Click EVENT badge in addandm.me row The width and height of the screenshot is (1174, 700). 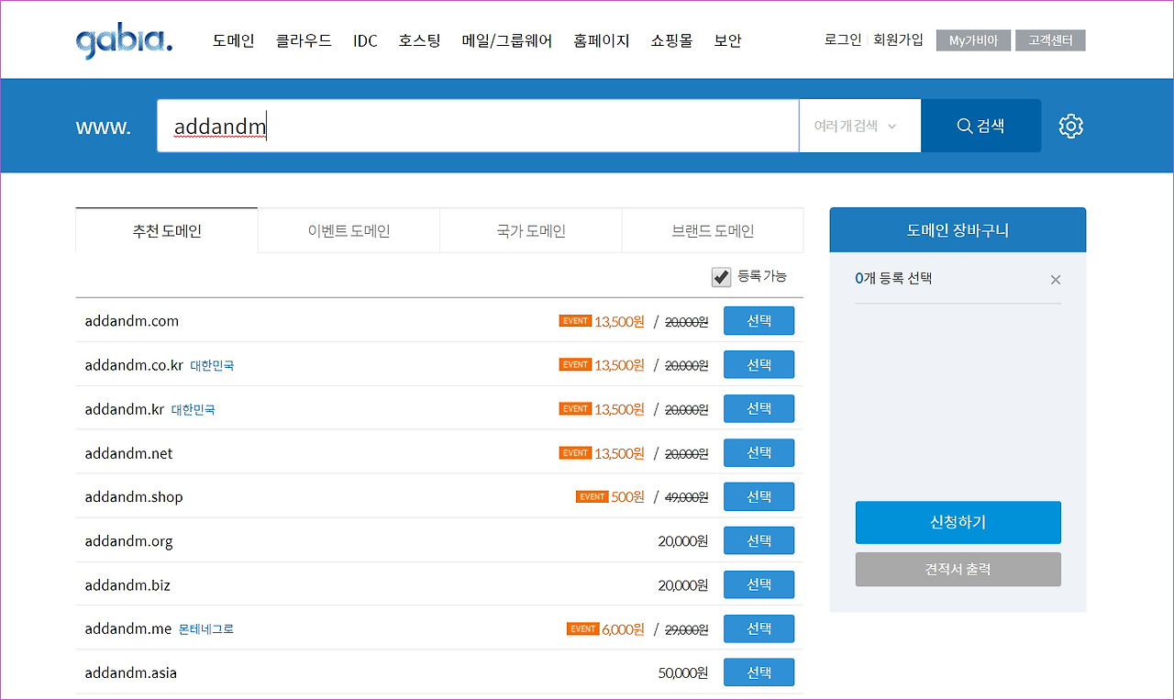pyautogui.click(x=583, y=628)
